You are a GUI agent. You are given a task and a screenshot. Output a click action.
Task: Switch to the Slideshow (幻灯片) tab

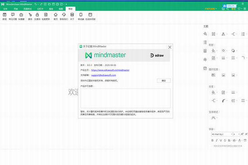click(40, 9)
